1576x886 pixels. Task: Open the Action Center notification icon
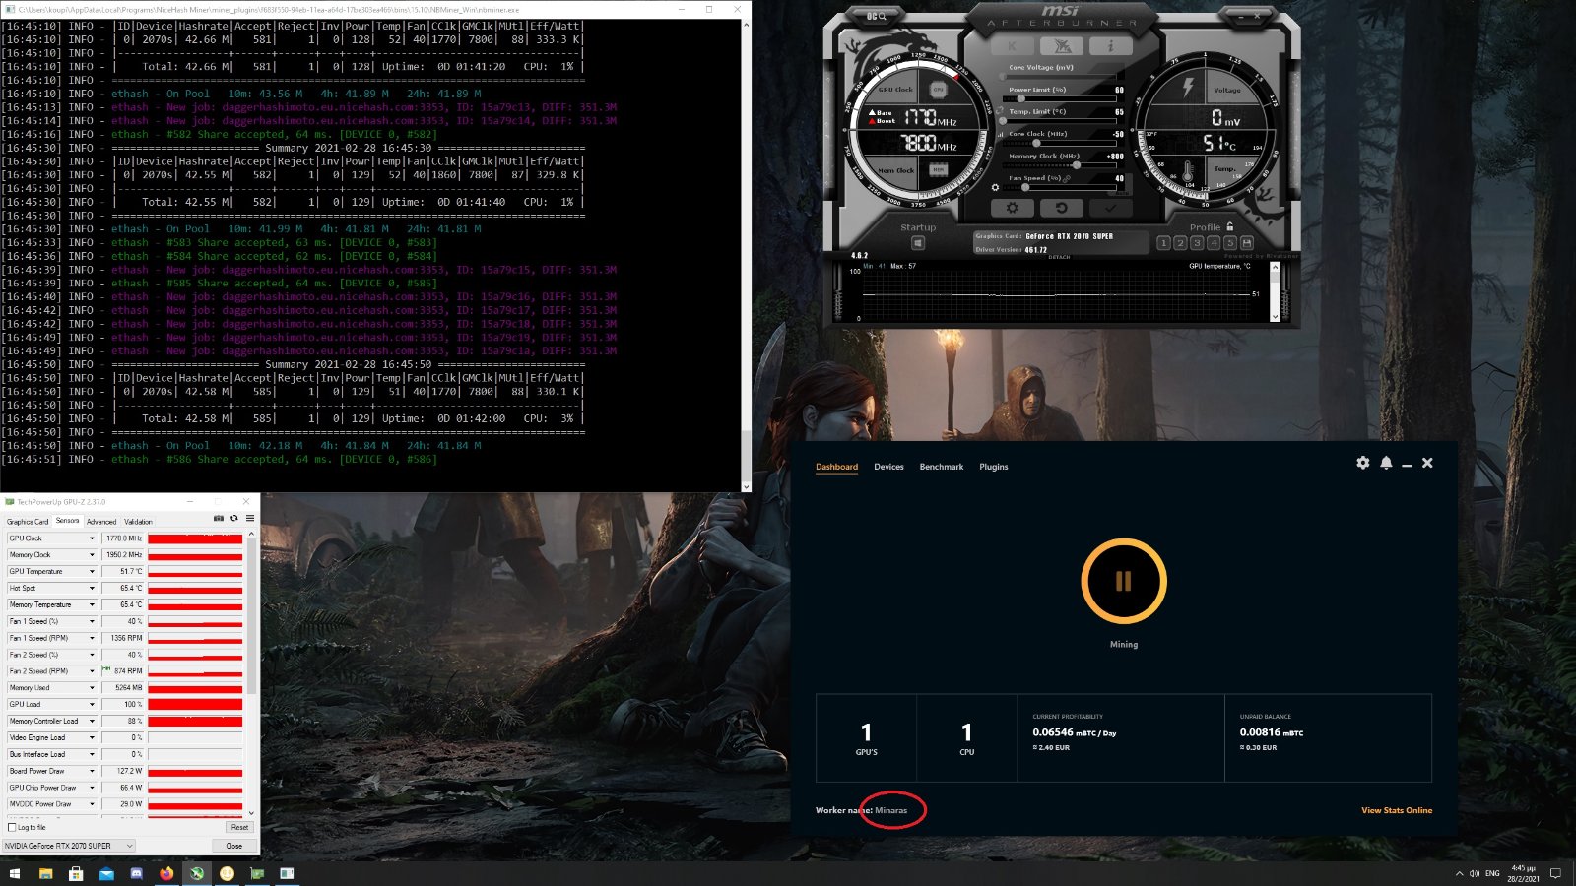[1556, 873]
